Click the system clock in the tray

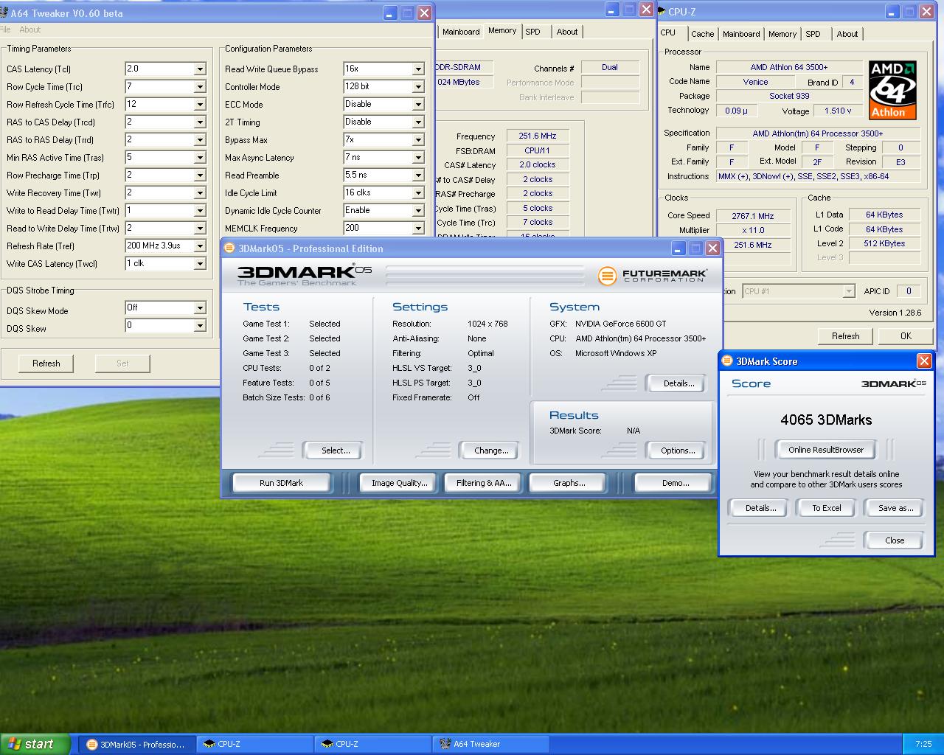[923, 744]
